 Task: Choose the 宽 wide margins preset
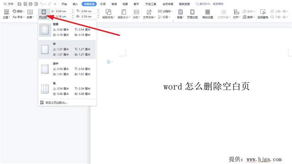(67, 89)
